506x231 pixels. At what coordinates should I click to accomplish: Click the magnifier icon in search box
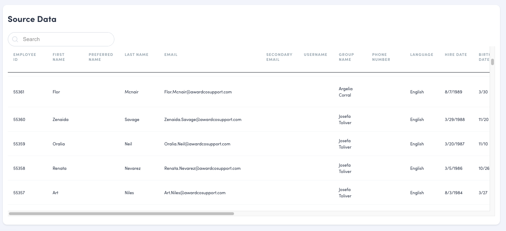coord(15,39)
